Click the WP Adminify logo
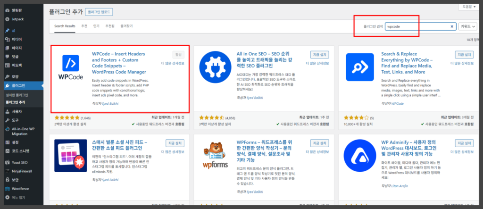Screen dimensions: 483x209 tap(359, 155)
